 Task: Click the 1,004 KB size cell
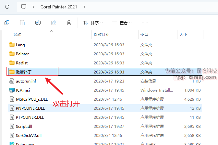click(192, 90)
